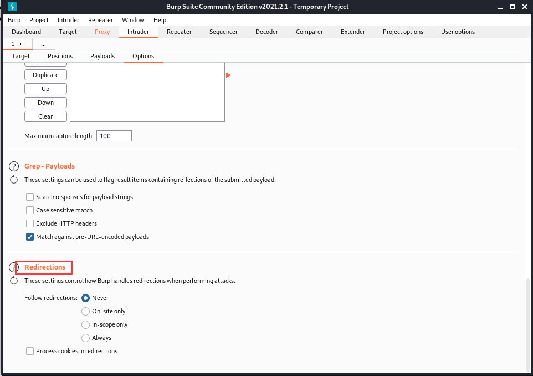
Task: Choose Always follow redirections
Action: [86, 338]
